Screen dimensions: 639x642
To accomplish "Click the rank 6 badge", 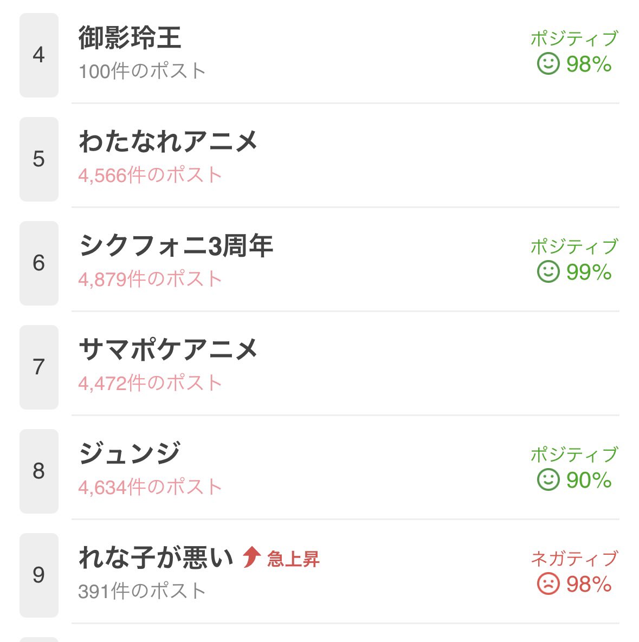I will point(38,263).
